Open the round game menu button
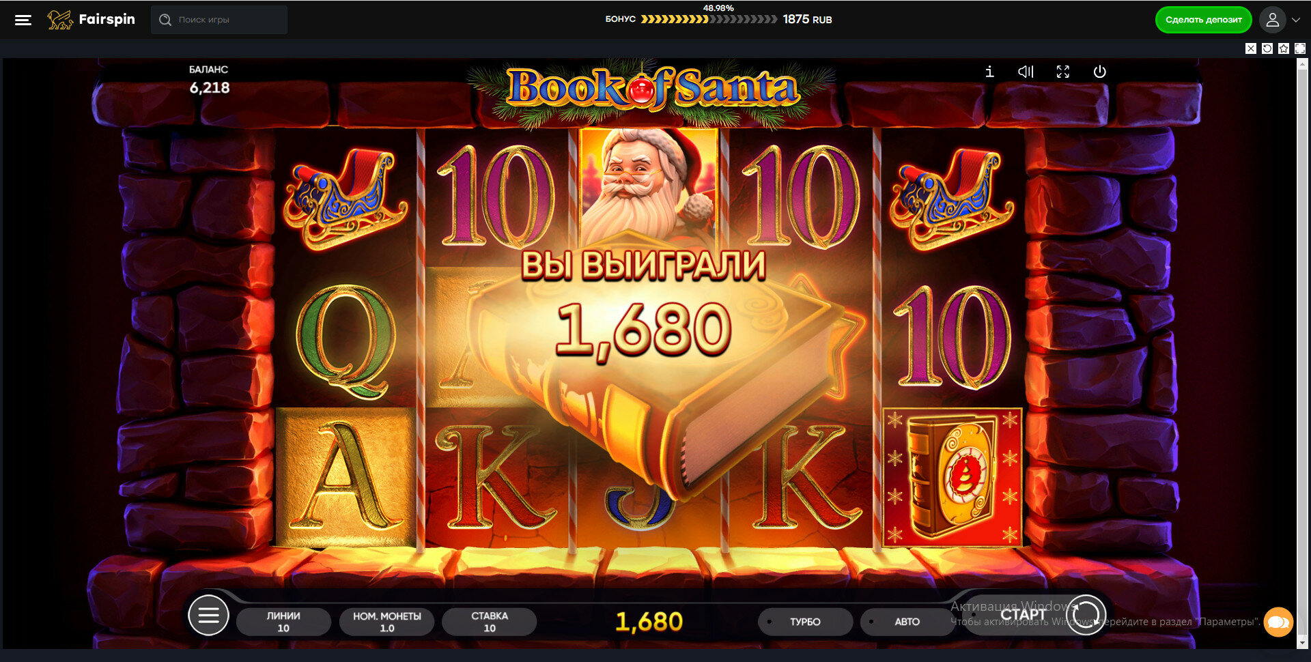The width and height of the screenshot is (1311, 662). [208, 615]
